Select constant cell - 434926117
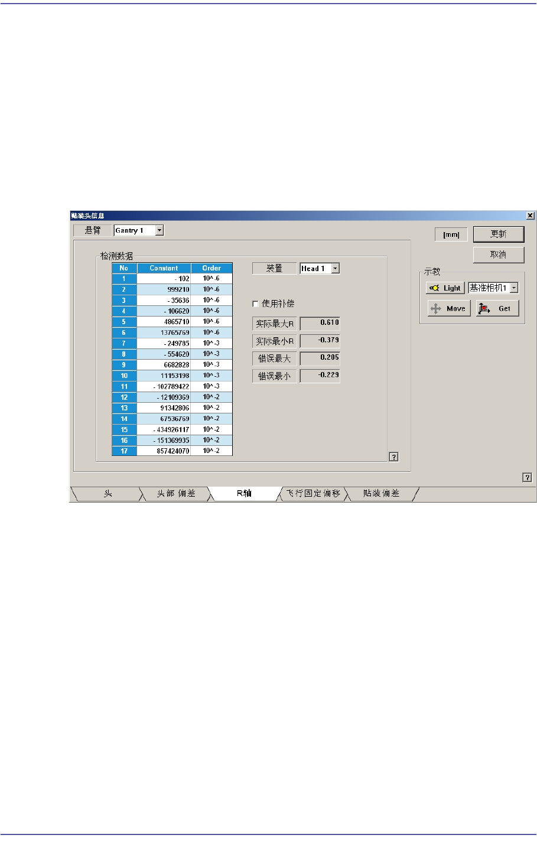The width and height of the screenshot is (537, 841). [x=164, y=429]
